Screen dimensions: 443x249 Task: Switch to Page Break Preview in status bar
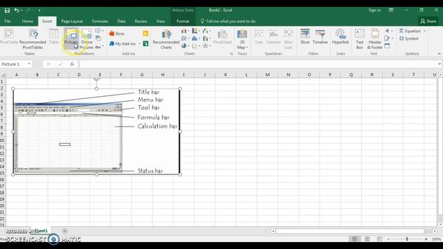379,239
